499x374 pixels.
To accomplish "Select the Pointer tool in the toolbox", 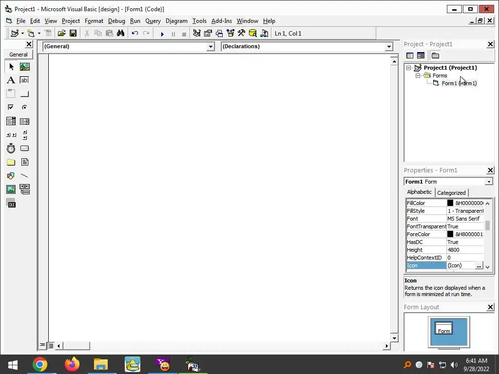I will (x=12, y=67).
